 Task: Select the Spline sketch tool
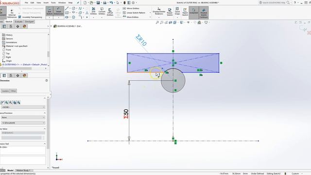coord(80,8)
